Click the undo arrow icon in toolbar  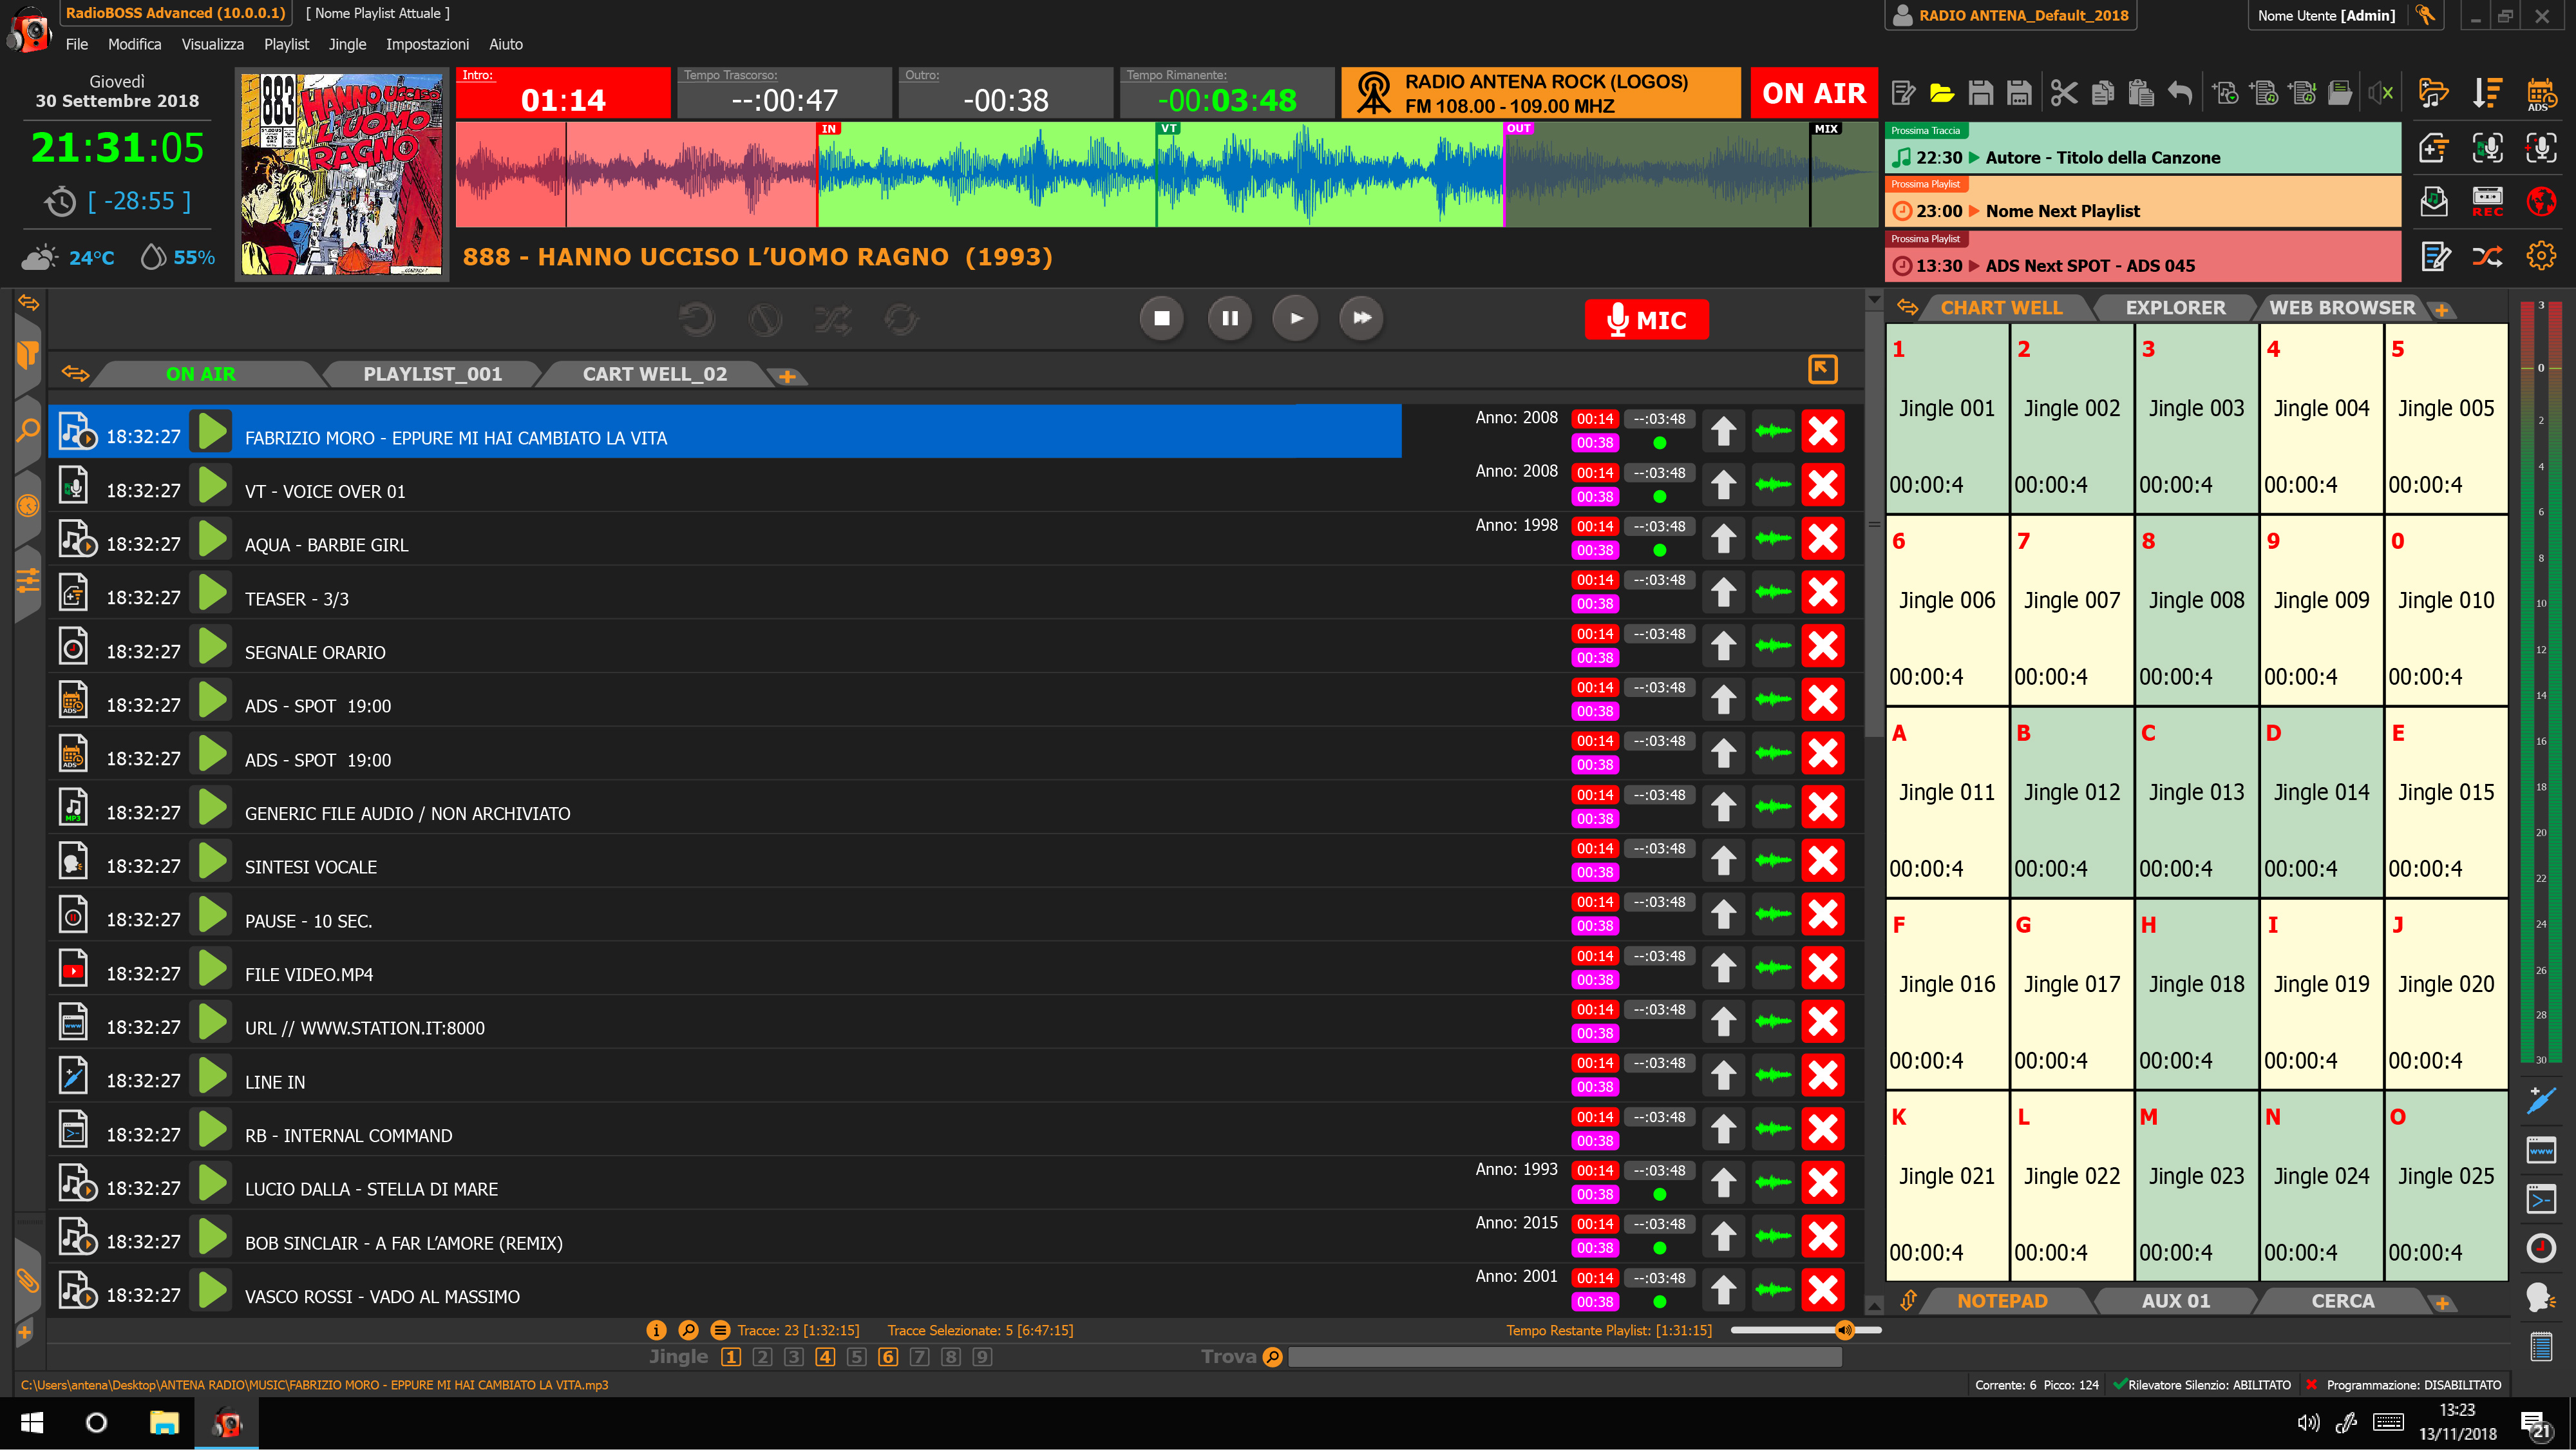[2180, 93]
